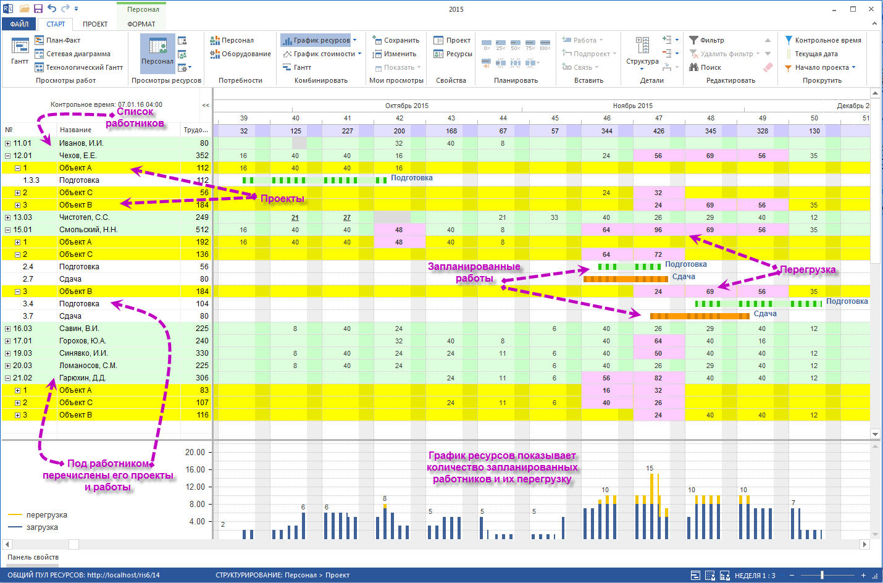The image size is (883, 583).
Task: Toggle График ресурсов combined view
Action: coord(316,40)
